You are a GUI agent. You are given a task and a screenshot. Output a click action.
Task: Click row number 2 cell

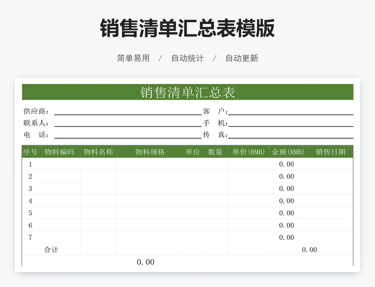pyautogui.click(x=30, y=177)
